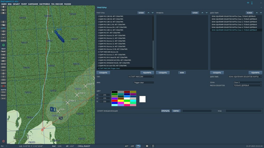Open the briefing clipboard icon
The height and width of the screenshot is (148, 264).
[3, 22]
